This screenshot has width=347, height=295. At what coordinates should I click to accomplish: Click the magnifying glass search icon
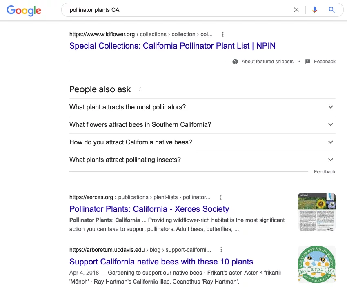(331, 10)
